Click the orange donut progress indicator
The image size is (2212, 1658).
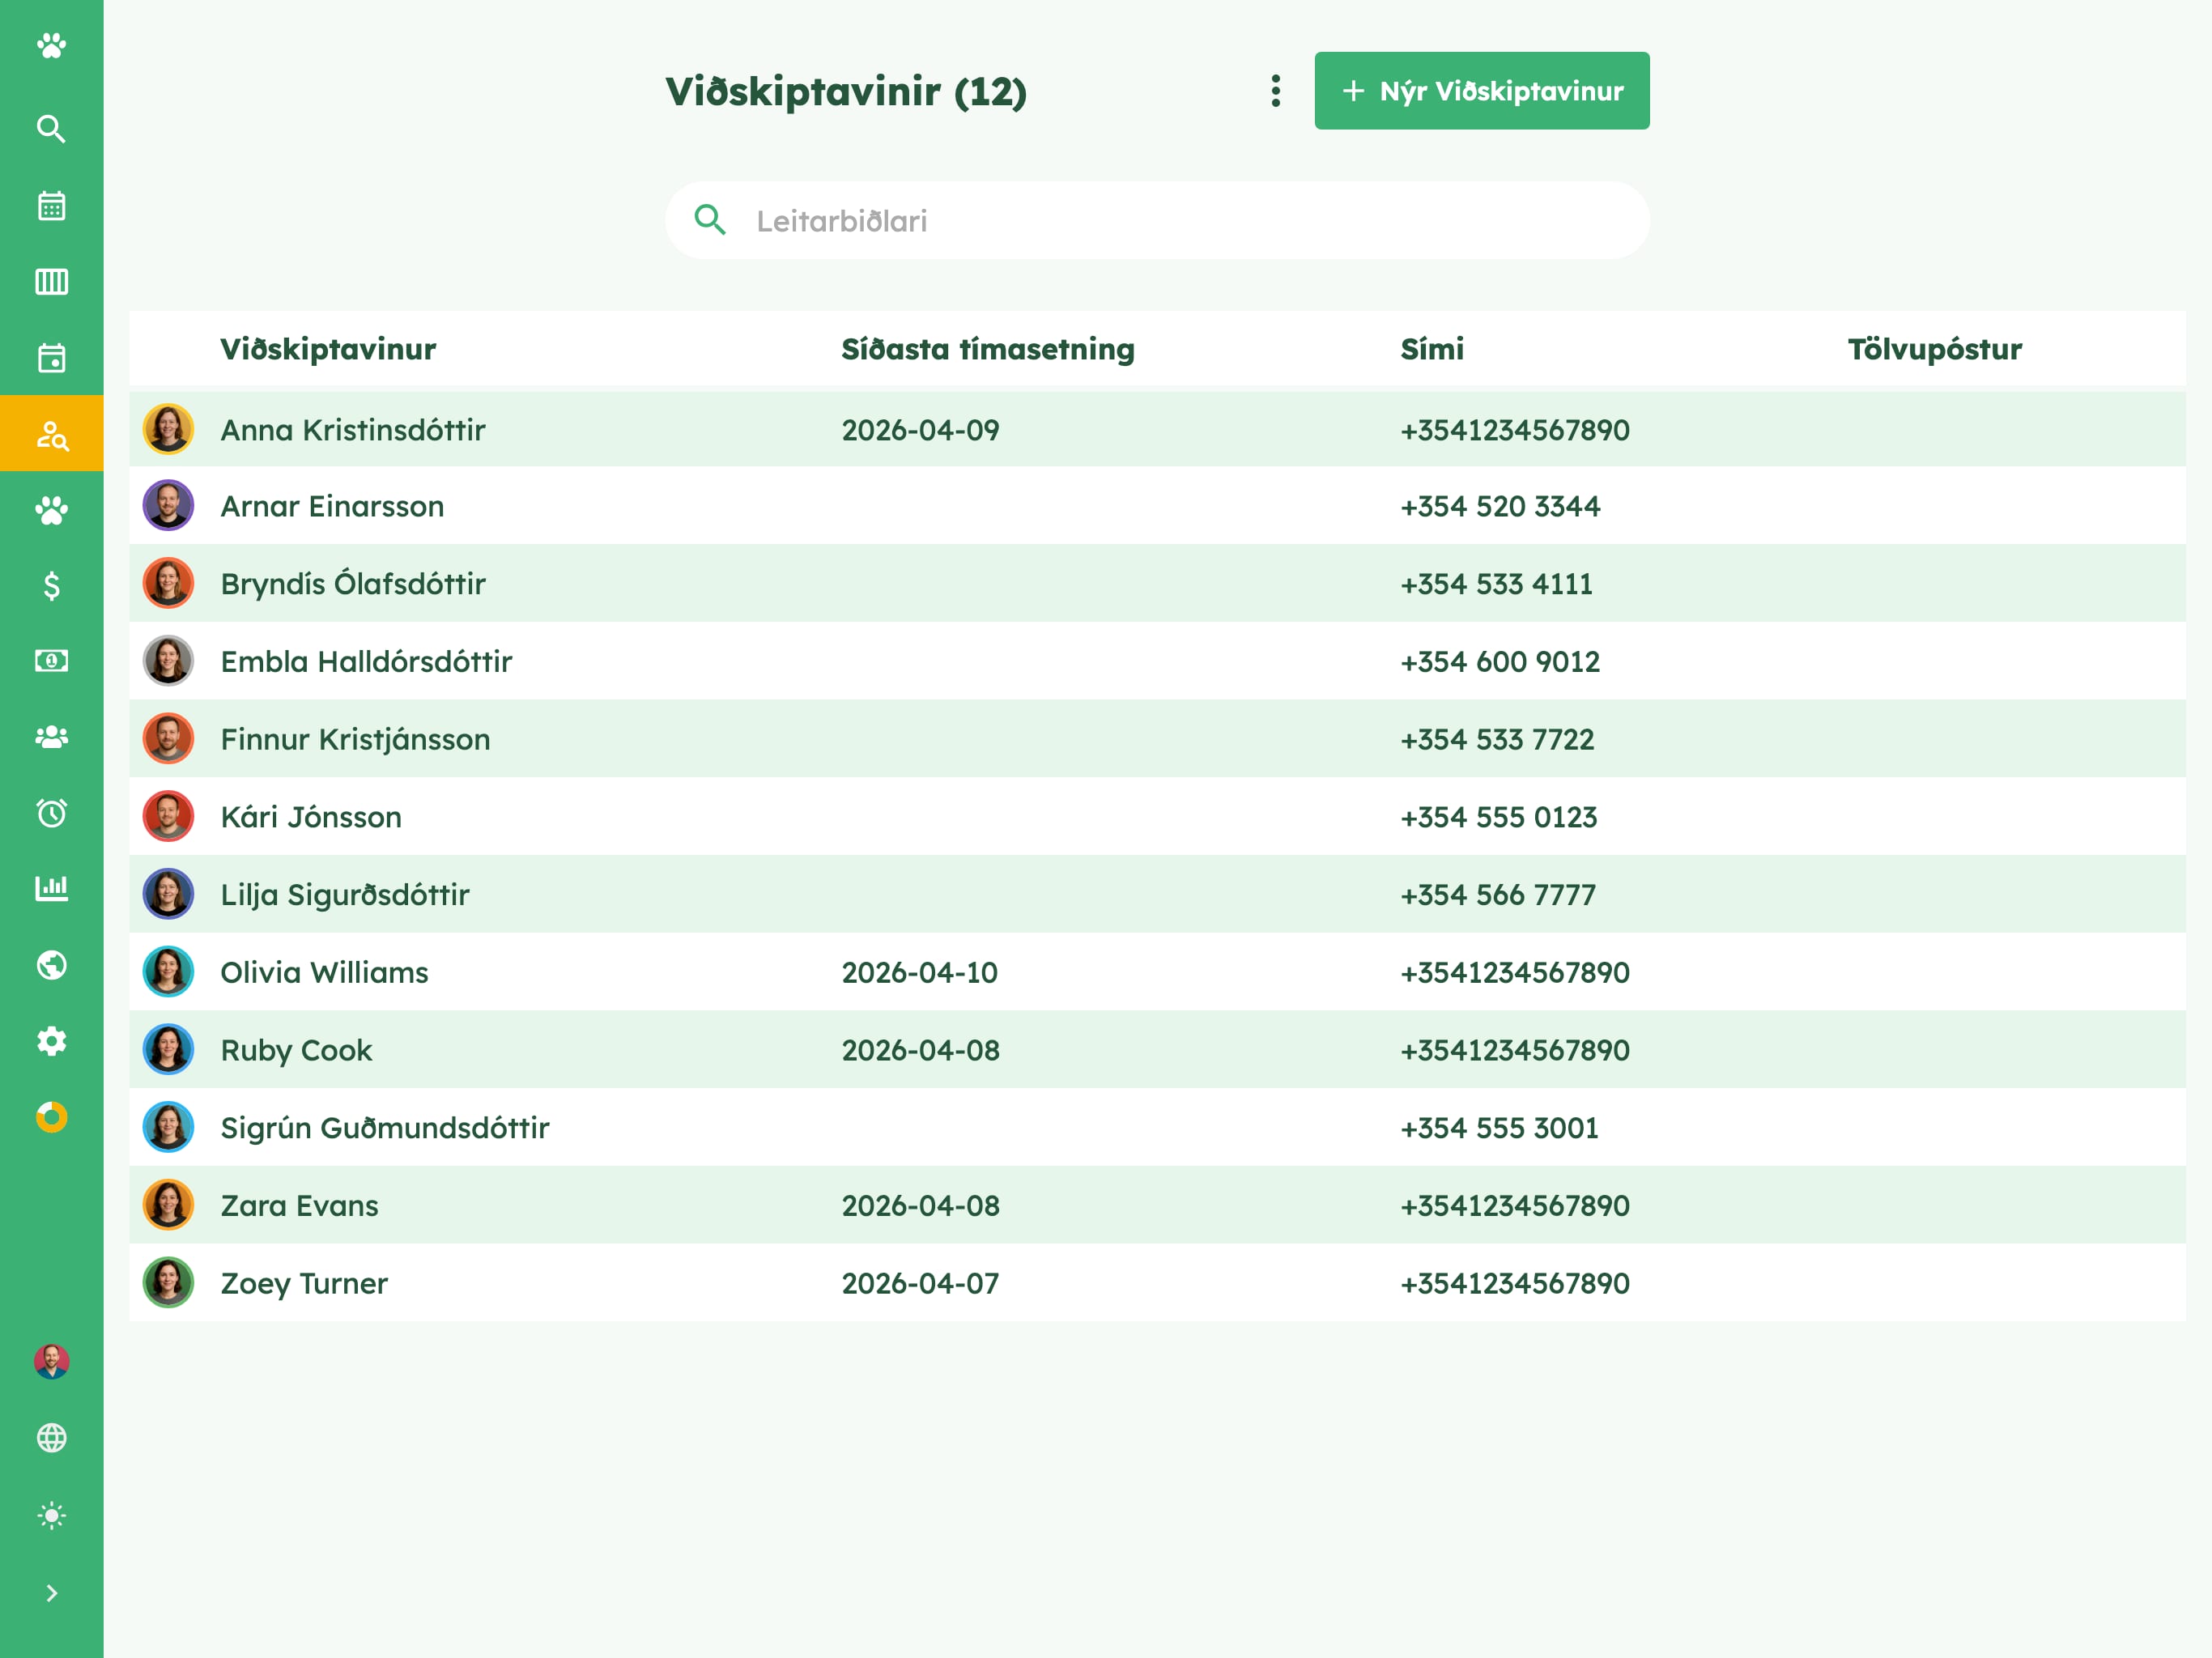51,1117
